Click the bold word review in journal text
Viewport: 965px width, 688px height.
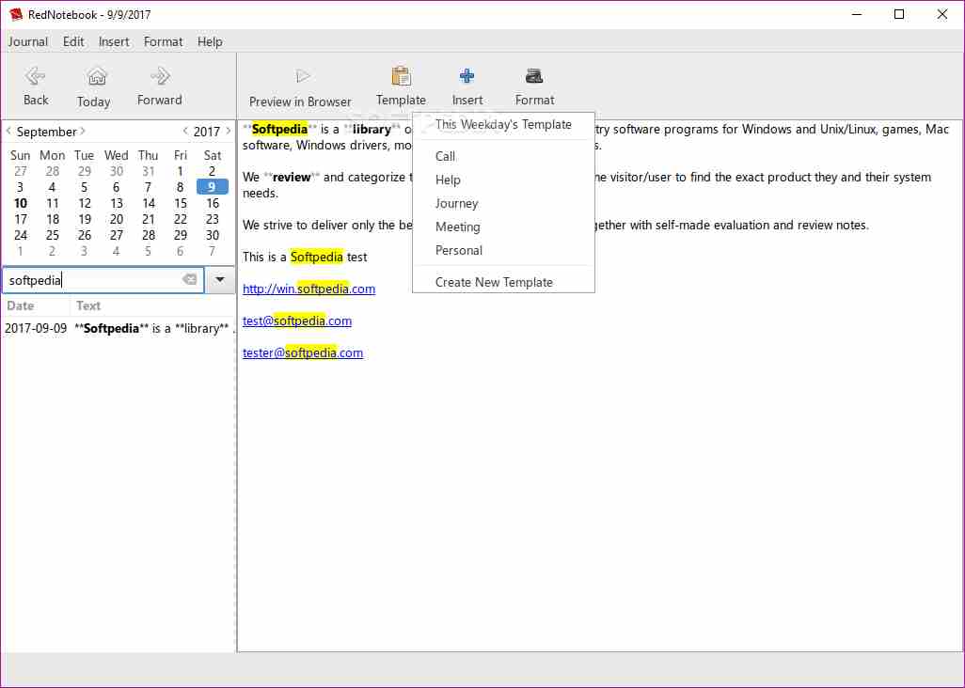pyautogui.click(x=292, y=177)
